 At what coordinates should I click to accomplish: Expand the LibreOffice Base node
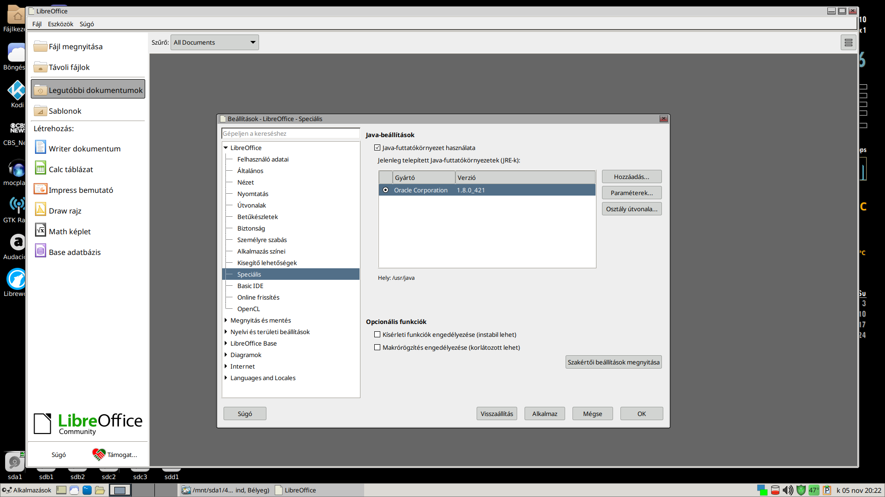click(x=226, y=343)
